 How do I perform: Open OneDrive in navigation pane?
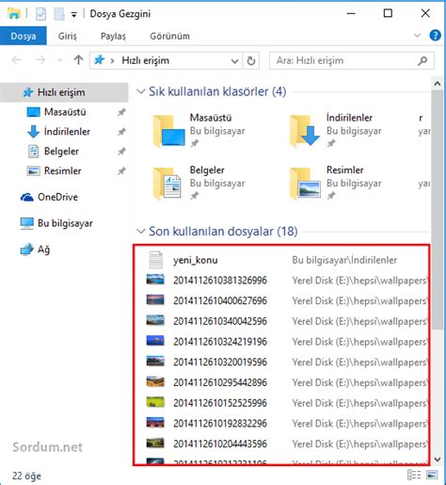pyautogui.click(x=57, y=197)
